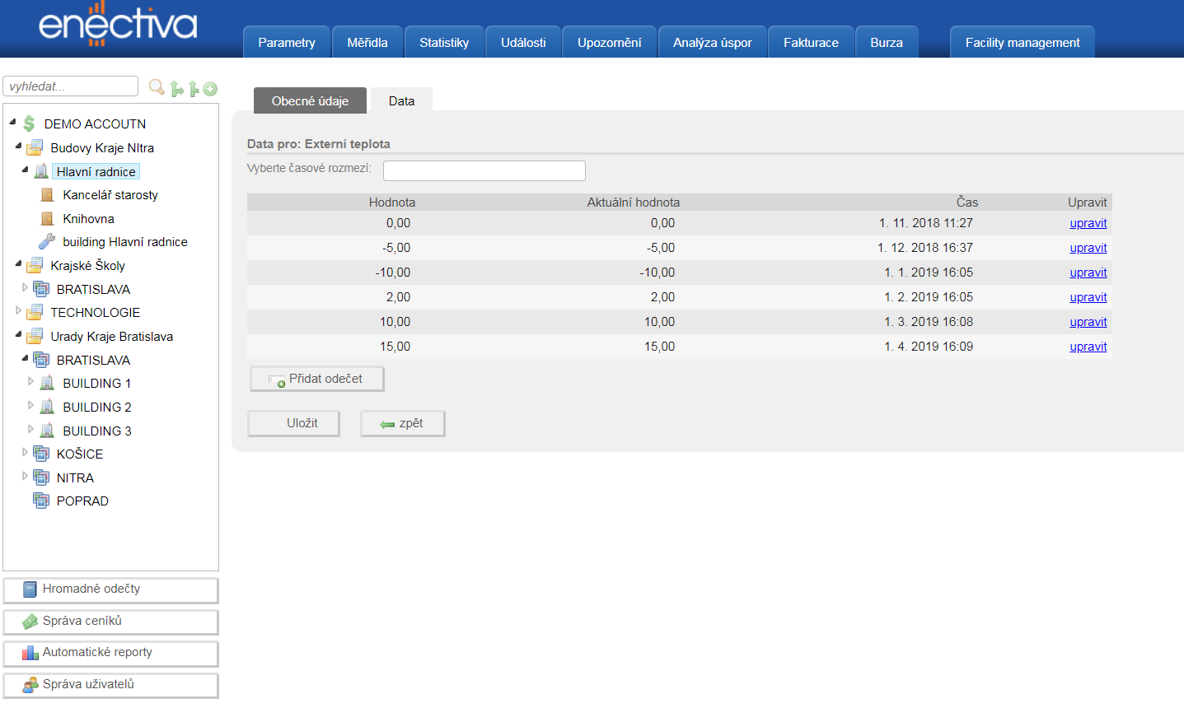Go to the Fakturace menu tab
The image size is (1184, 708).
811,43
